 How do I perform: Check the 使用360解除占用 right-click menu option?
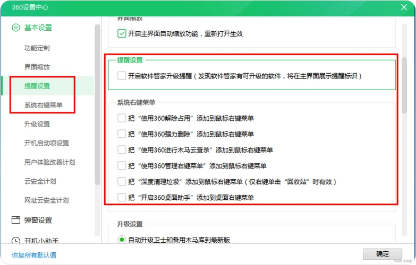122,118
